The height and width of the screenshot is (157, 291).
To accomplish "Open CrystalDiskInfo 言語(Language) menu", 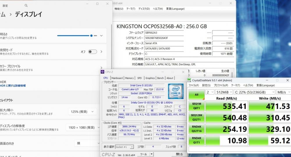I will click(x=175, y=9).
